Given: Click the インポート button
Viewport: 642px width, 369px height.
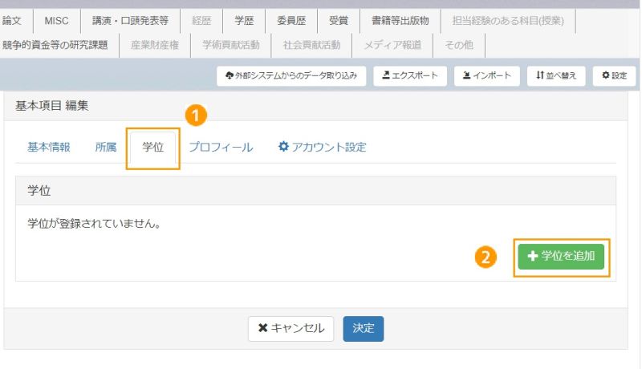Looking at the screenshot, I should pos(487,75).
